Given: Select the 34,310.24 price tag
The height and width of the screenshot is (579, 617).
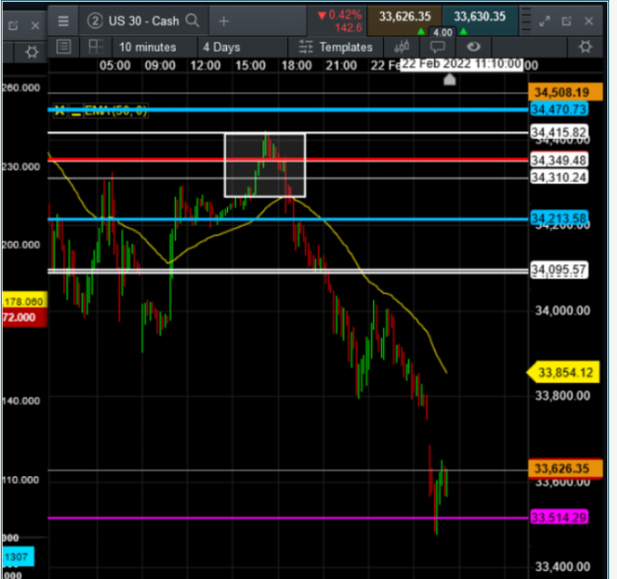Looking at the screenshot, I should pos(559,178).
